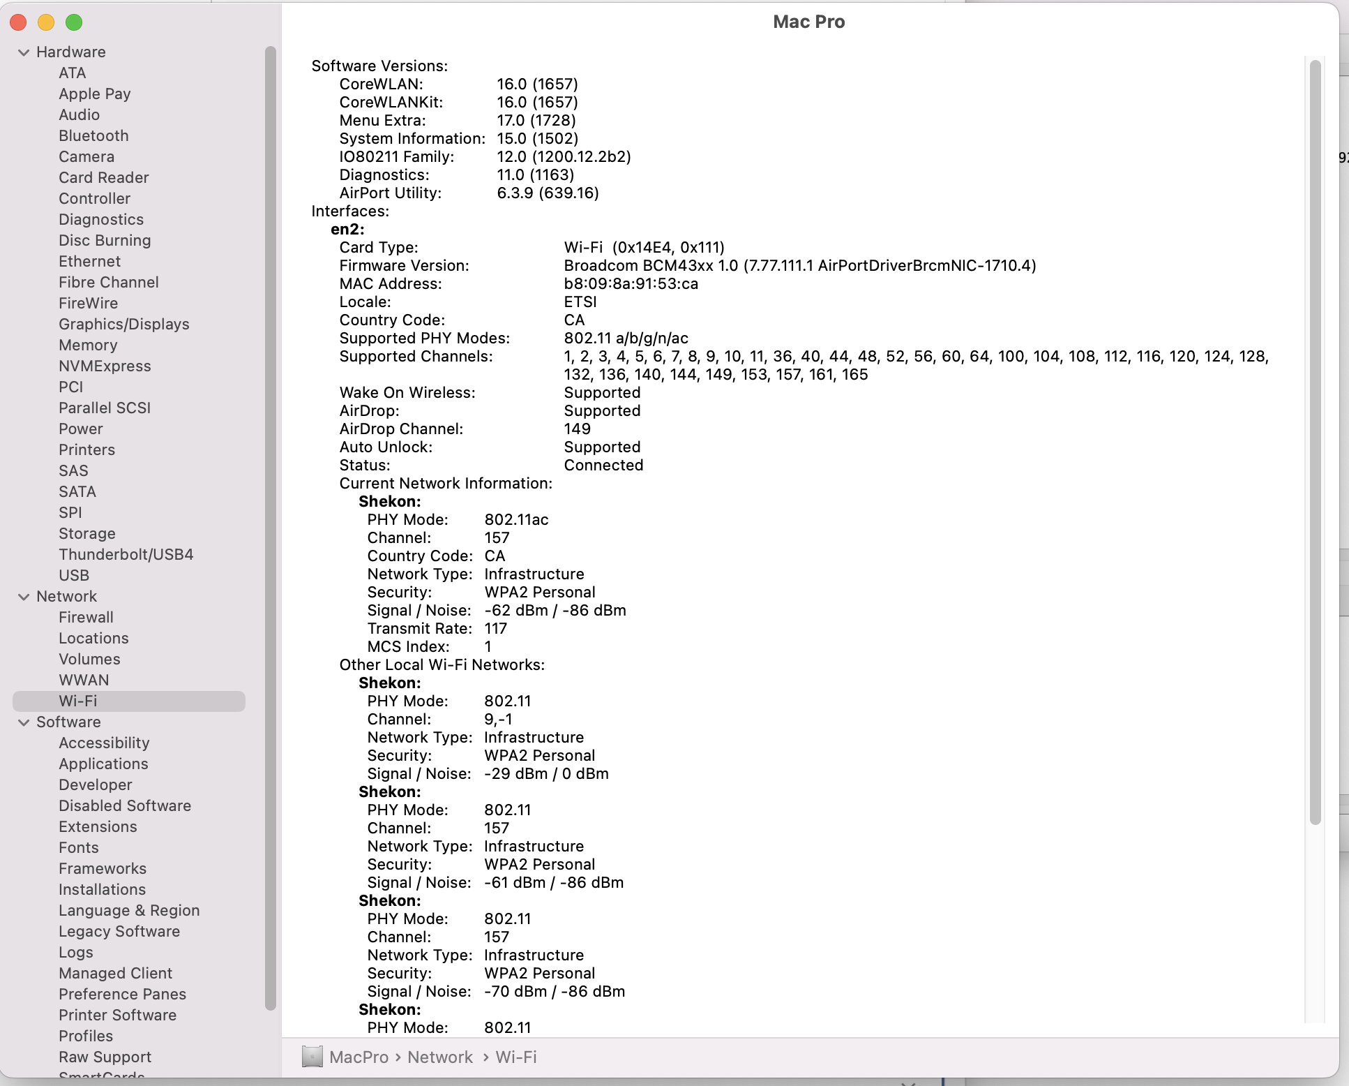The image size is (1349, 1086).
Task: Click the green zoom window button
Action: click(x=74, y=22)
